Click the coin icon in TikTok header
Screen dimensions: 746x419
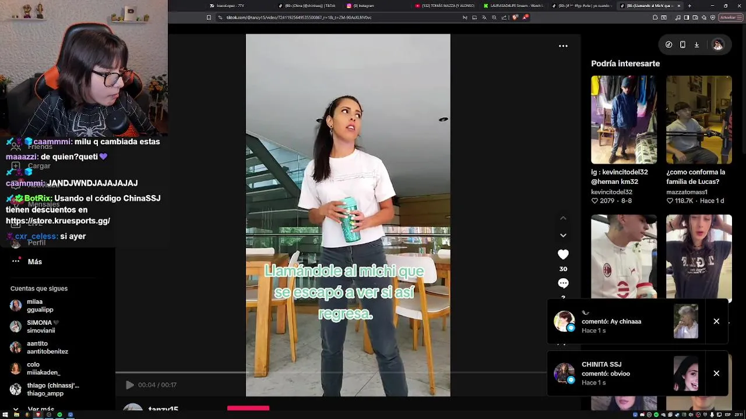pyautogui.click(x=668, y=45)
